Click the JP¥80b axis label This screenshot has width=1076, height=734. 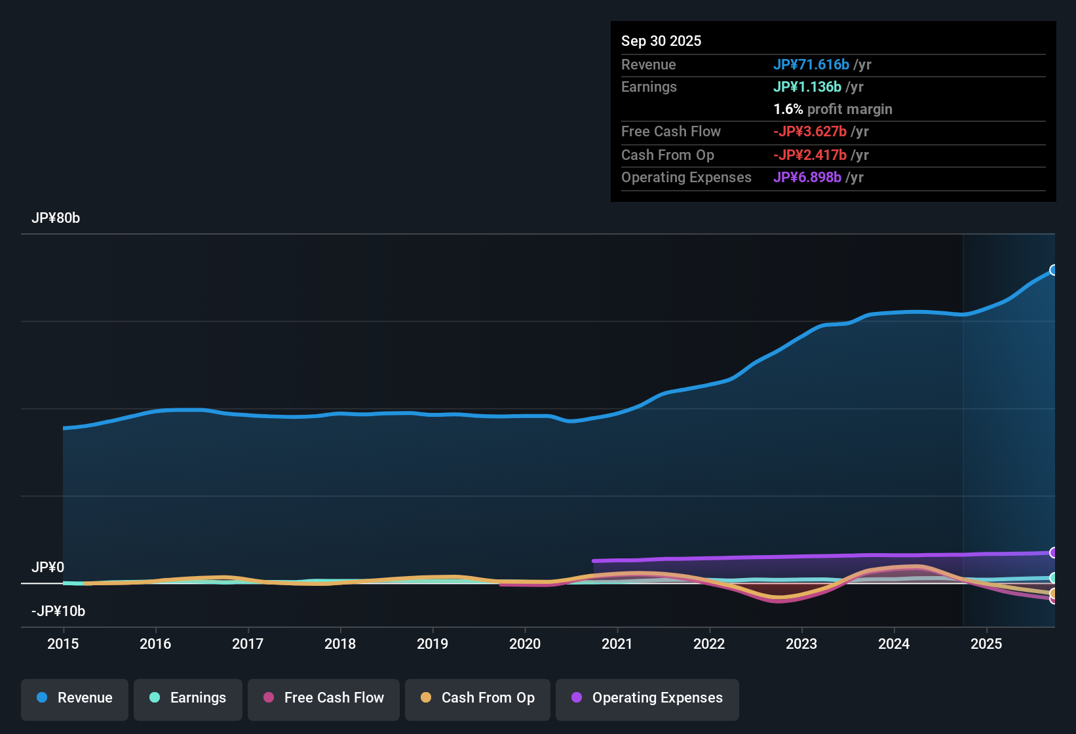click(x=56, y=218)
